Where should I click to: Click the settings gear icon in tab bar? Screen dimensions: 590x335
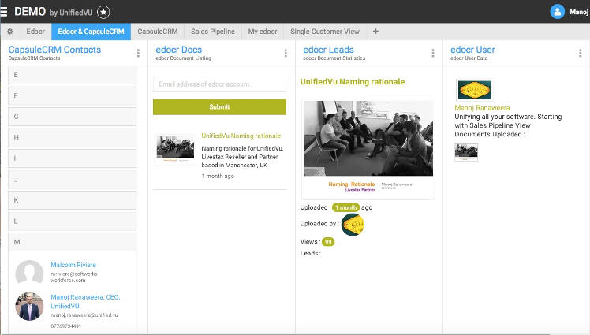10,32
